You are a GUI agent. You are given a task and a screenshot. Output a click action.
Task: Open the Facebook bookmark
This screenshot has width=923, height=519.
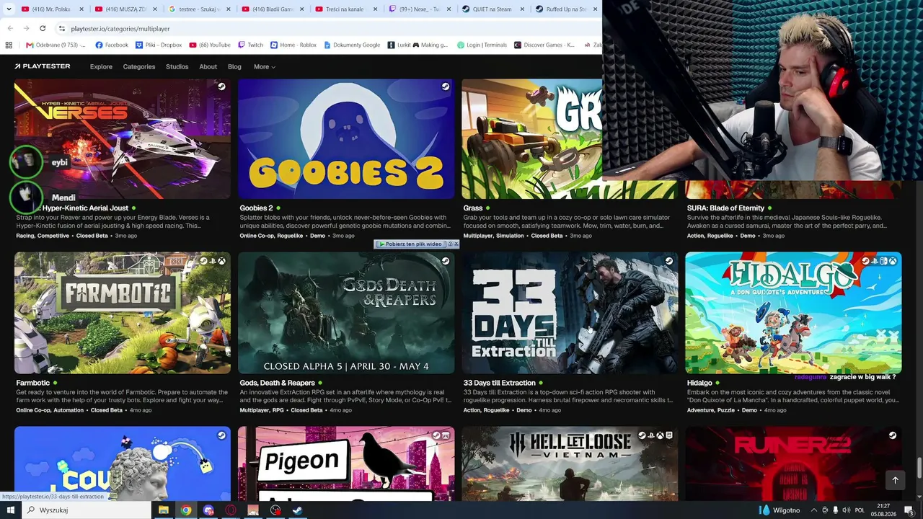pos(112,45)
